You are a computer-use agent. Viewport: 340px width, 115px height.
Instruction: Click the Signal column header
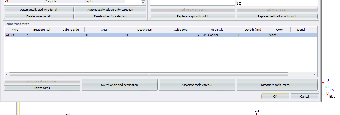pyautogui.click(x=301, y=30)
